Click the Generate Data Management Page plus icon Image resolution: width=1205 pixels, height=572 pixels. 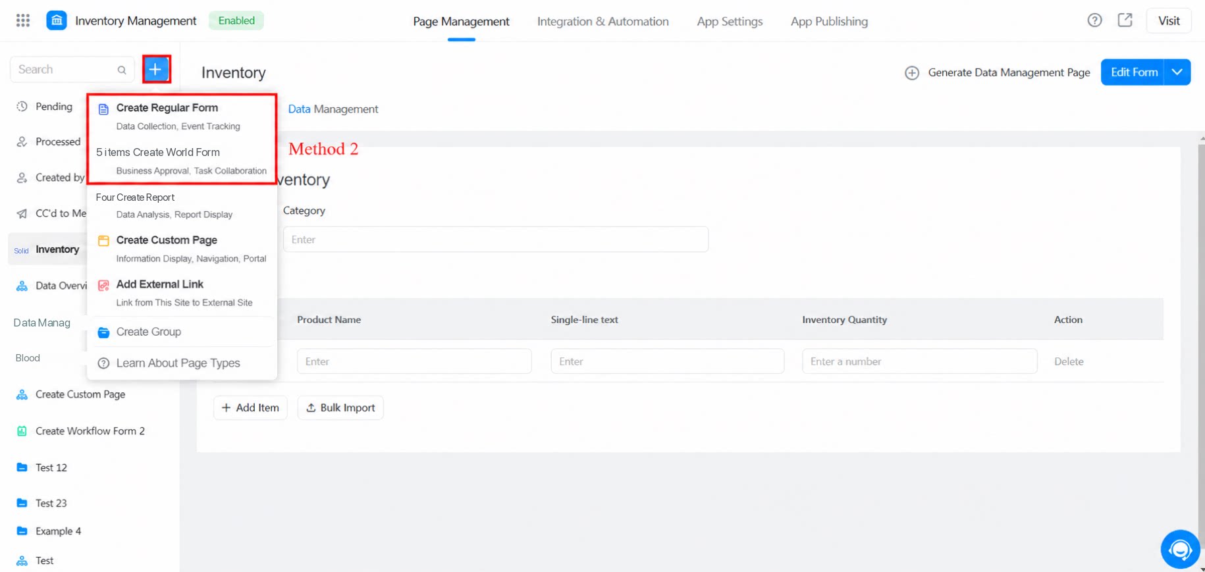(911, 73)
